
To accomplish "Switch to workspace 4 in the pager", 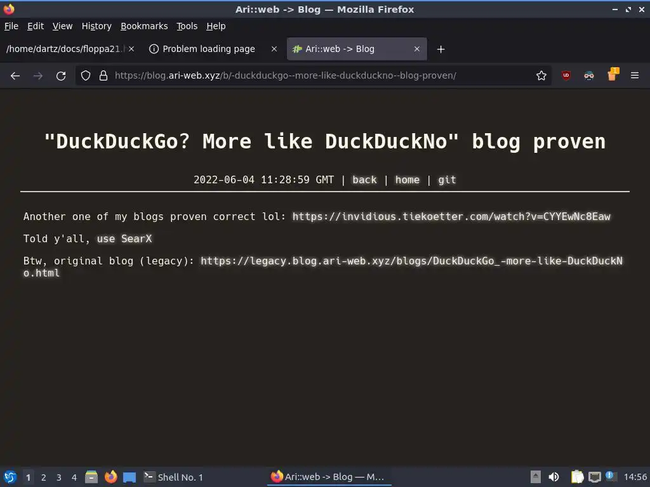I will [74, 477].
